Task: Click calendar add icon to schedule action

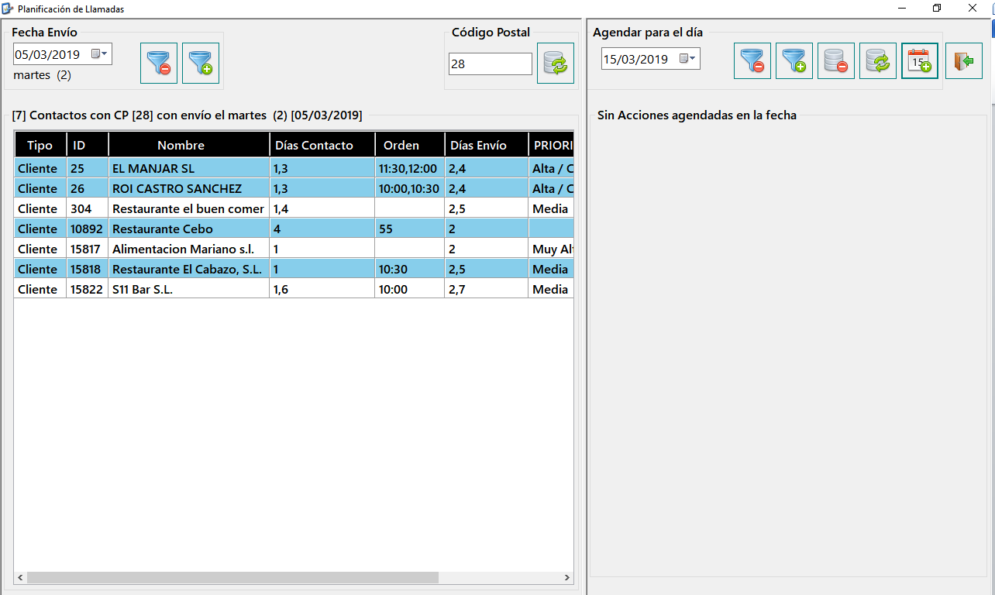Action: [920, 60]
